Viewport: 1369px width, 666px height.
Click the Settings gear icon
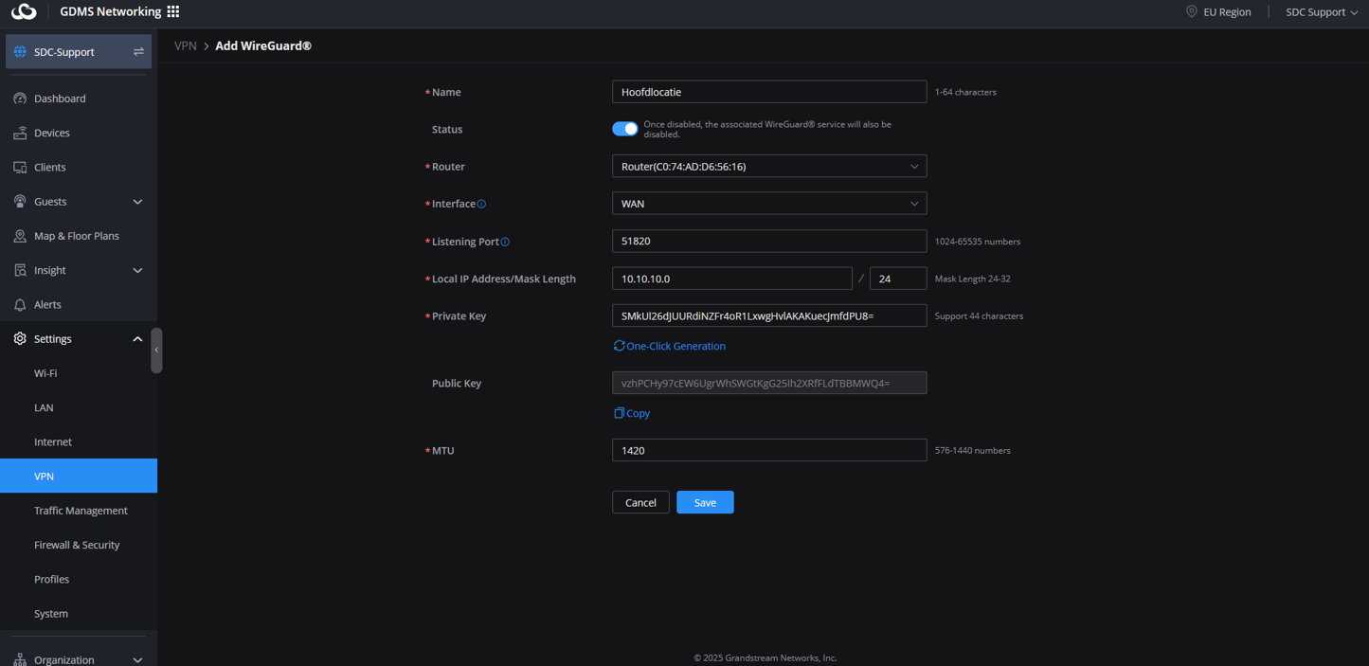tap(20, 338)
